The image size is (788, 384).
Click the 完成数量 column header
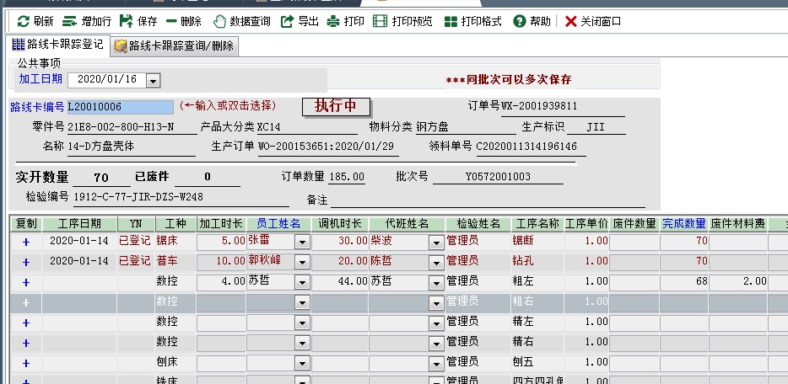click(684, 224)
